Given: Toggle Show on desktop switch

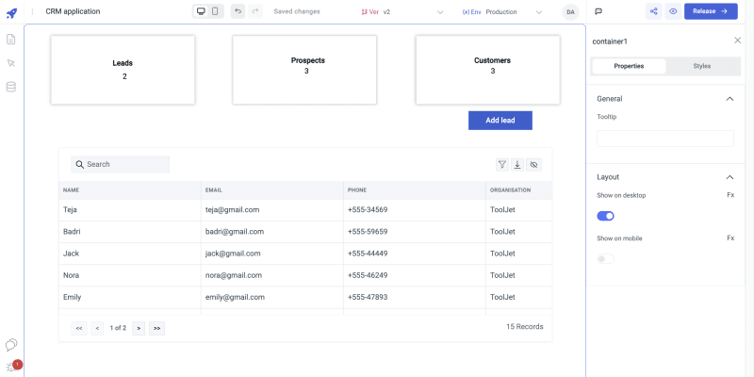Looking at the screenshot, I should click(x=605, y=217).
